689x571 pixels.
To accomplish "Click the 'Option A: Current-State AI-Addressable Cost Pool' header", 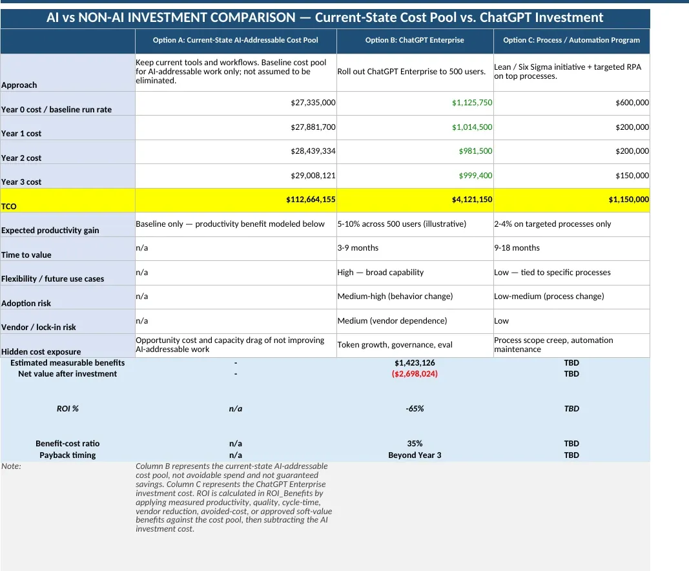I will point(236,40).
